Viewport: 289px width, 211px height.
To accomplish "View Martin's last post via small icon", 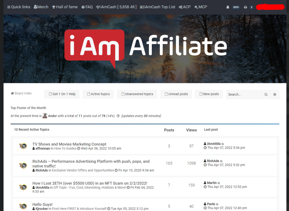I will tap(219, 183).
